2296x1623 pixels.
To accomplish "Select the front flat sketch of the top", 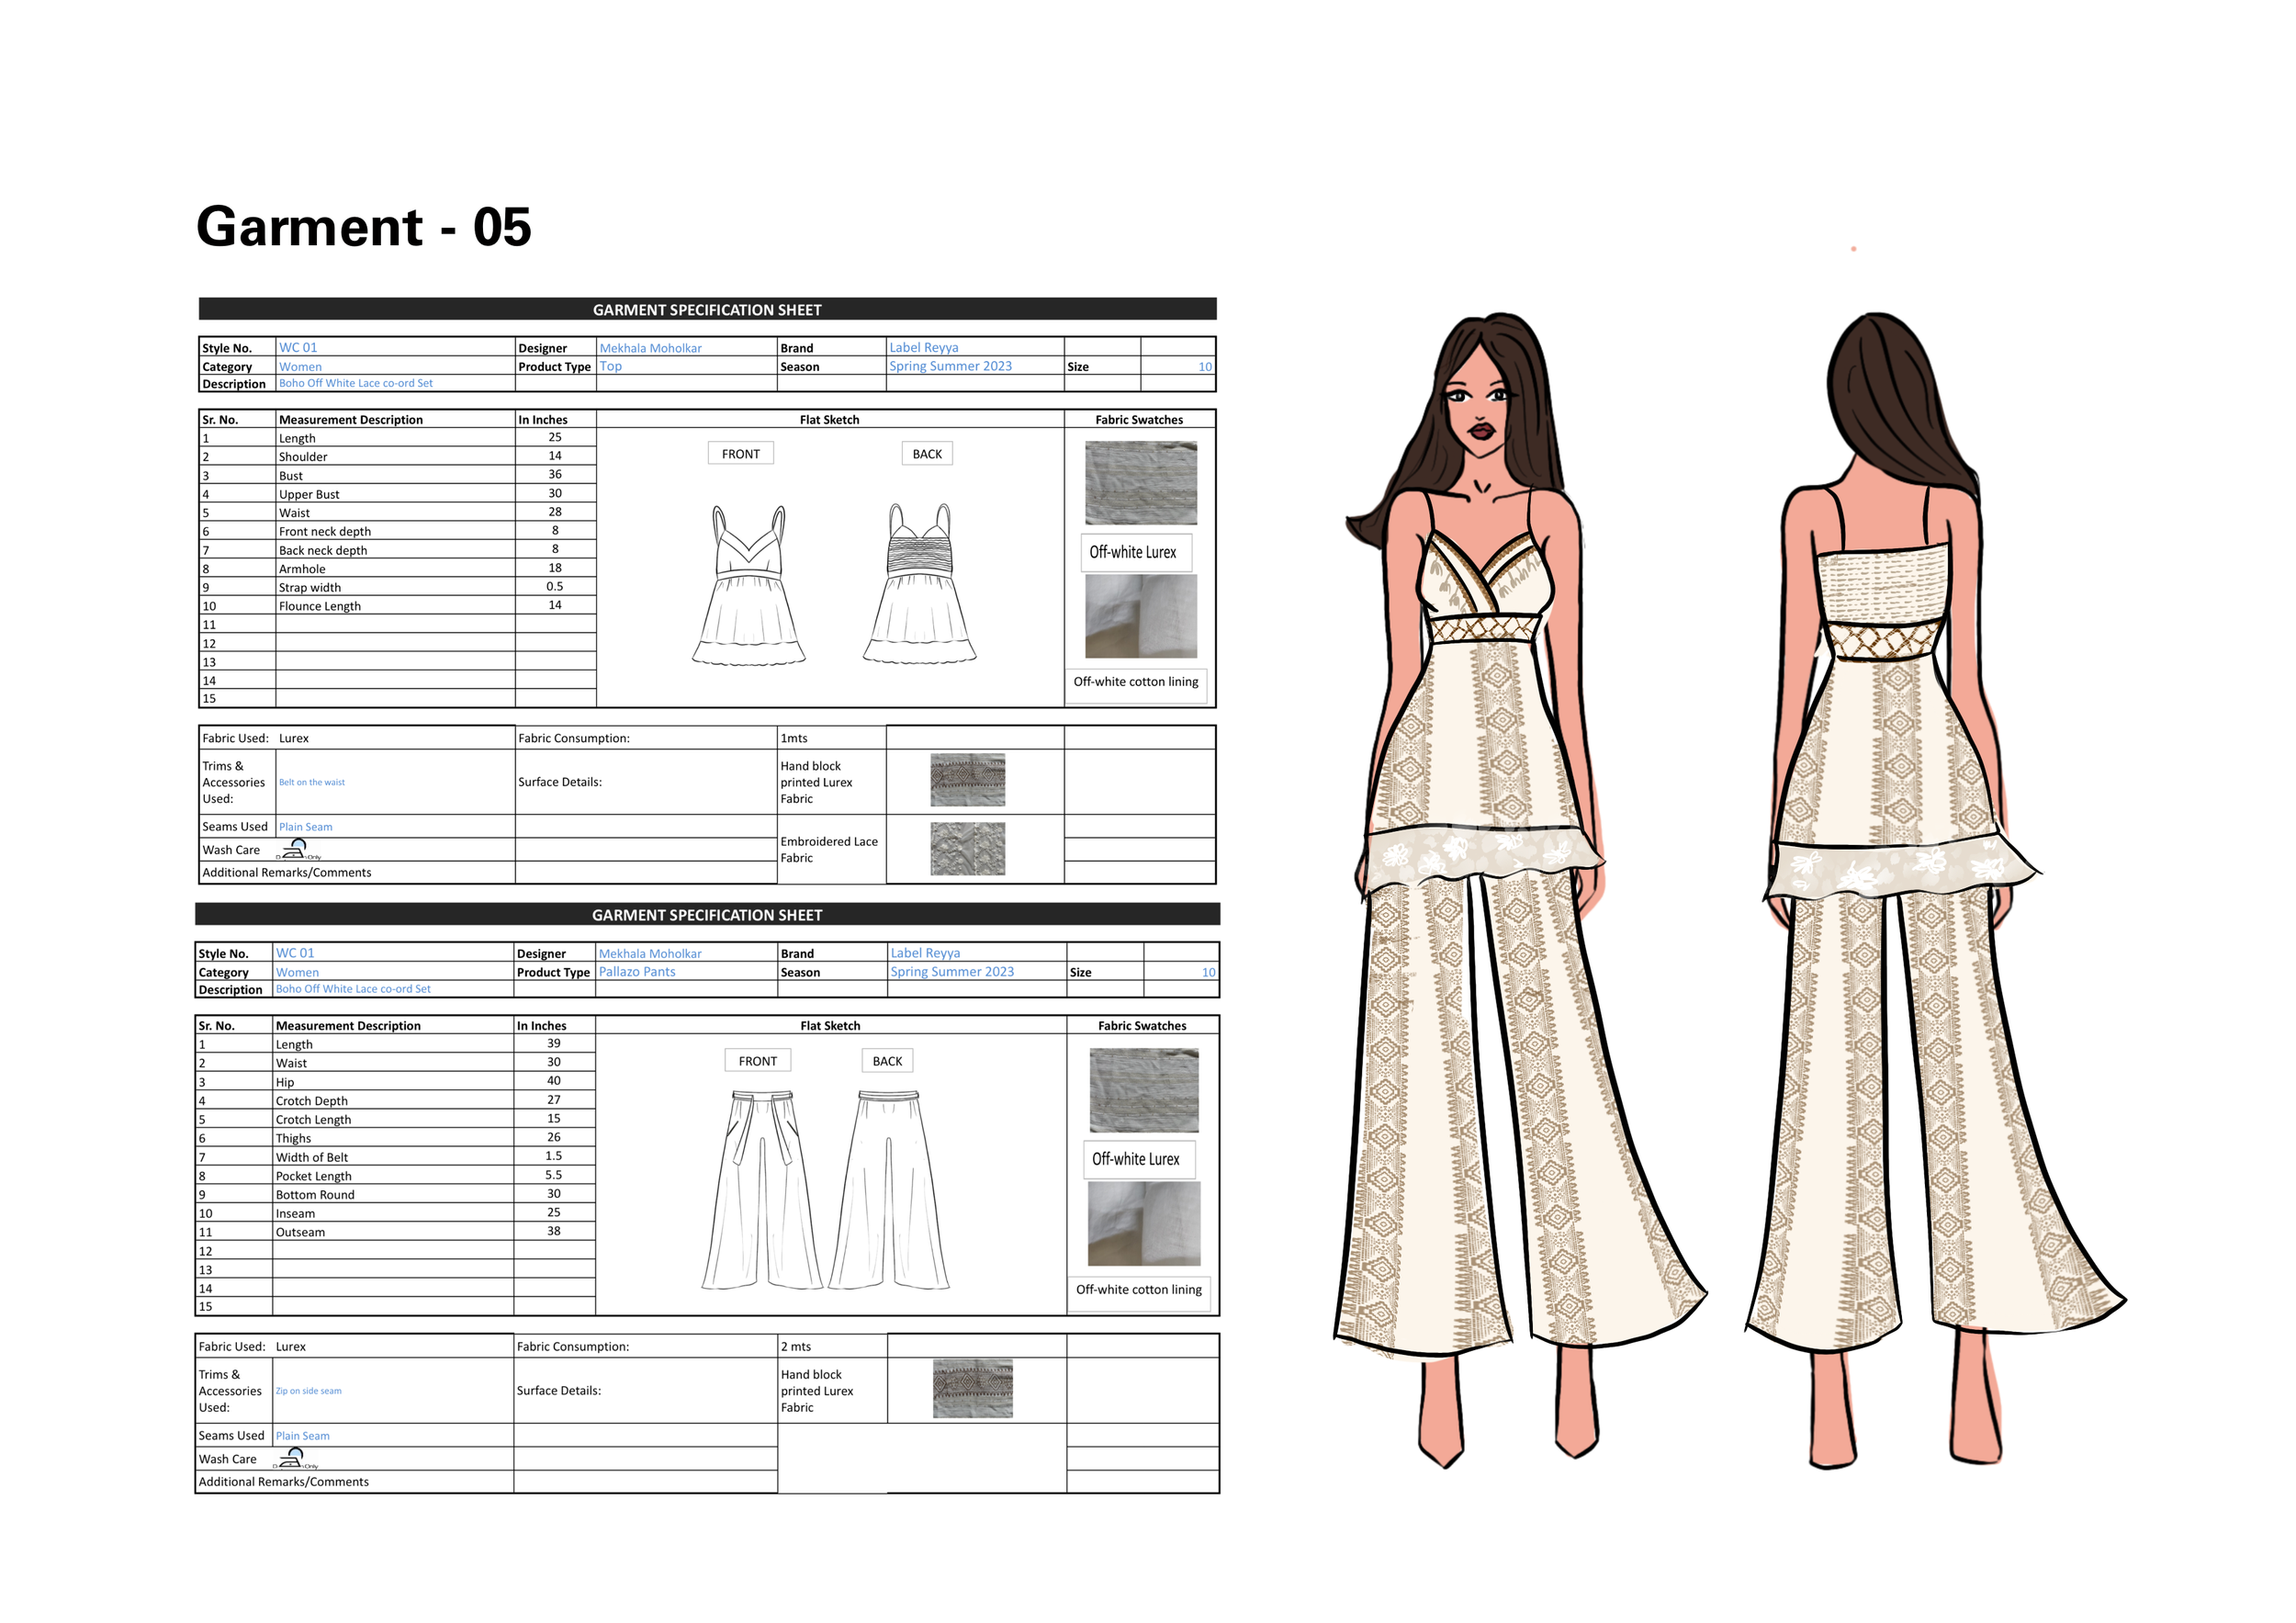I will click(x=748, y=585).
